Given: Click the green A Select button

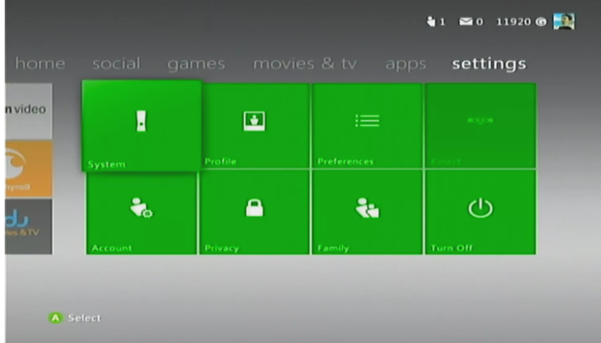Looking at the screenshot, I should (75, 318).
